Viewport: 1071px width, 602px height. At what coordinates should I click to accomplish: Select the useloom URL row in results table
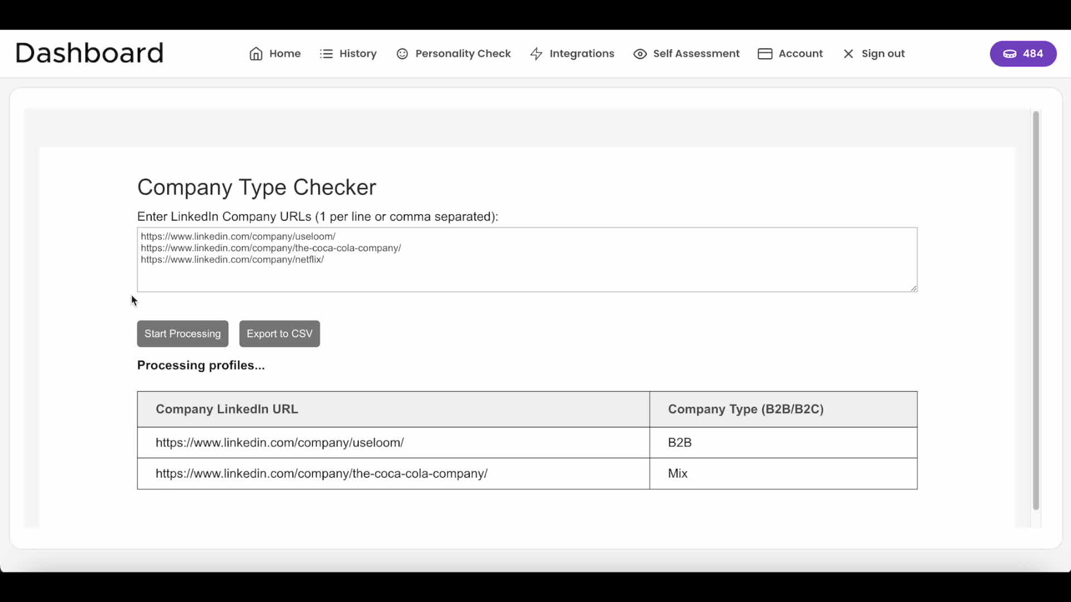tap(280, 442)
